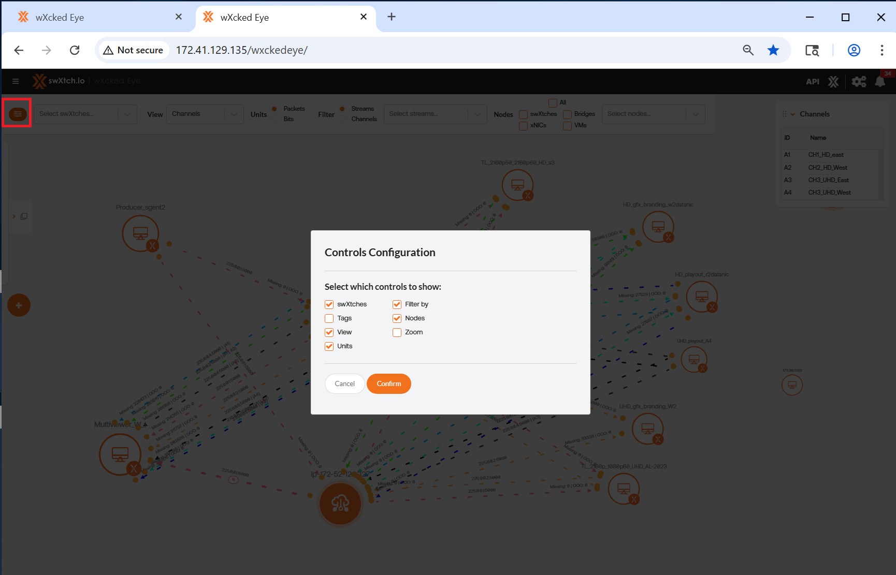The height and width of the screenshot is (575, 896).
Task: Click the orange plus add button
Action: click(x=19, y=305)
